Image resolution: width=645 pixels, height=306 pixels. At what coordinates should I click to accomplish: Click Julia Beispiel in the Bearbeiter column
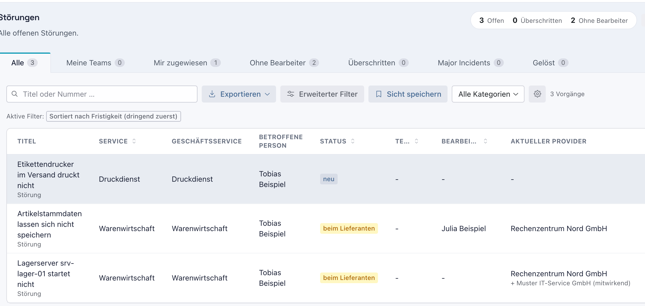(464, 228)
